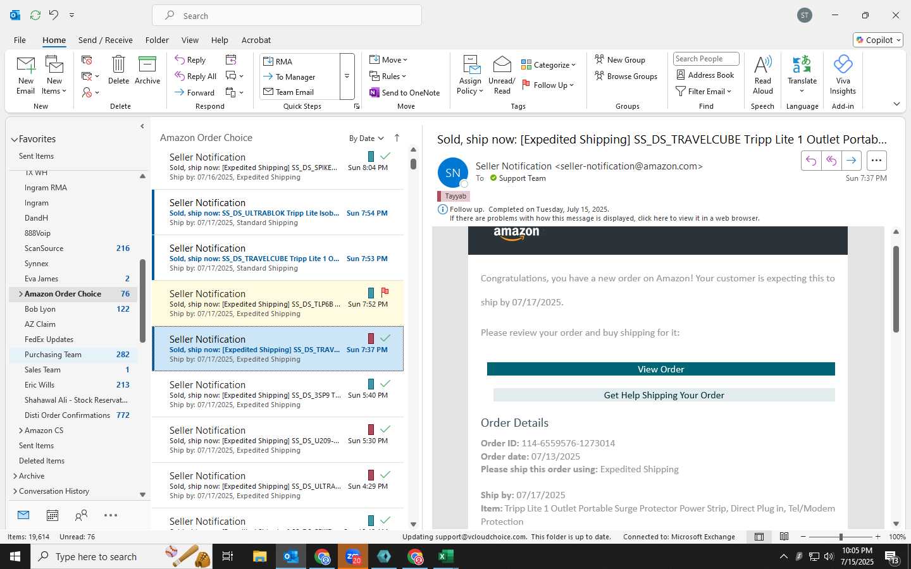Open the Address Book
The image size is (911, 569).
tap(705, 75)
